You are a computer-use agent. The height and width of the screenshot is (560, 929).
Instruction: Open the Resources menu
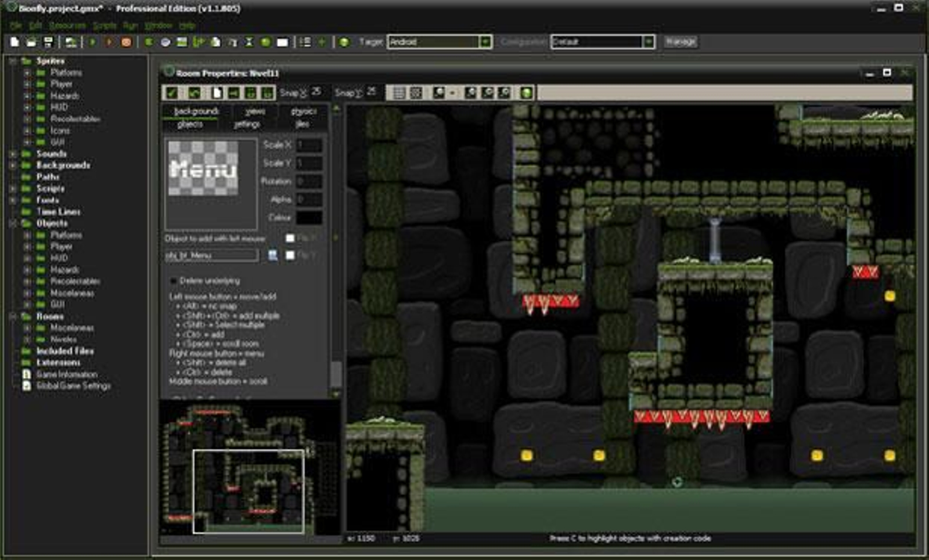pyautogui.click(x=67, y=26)
